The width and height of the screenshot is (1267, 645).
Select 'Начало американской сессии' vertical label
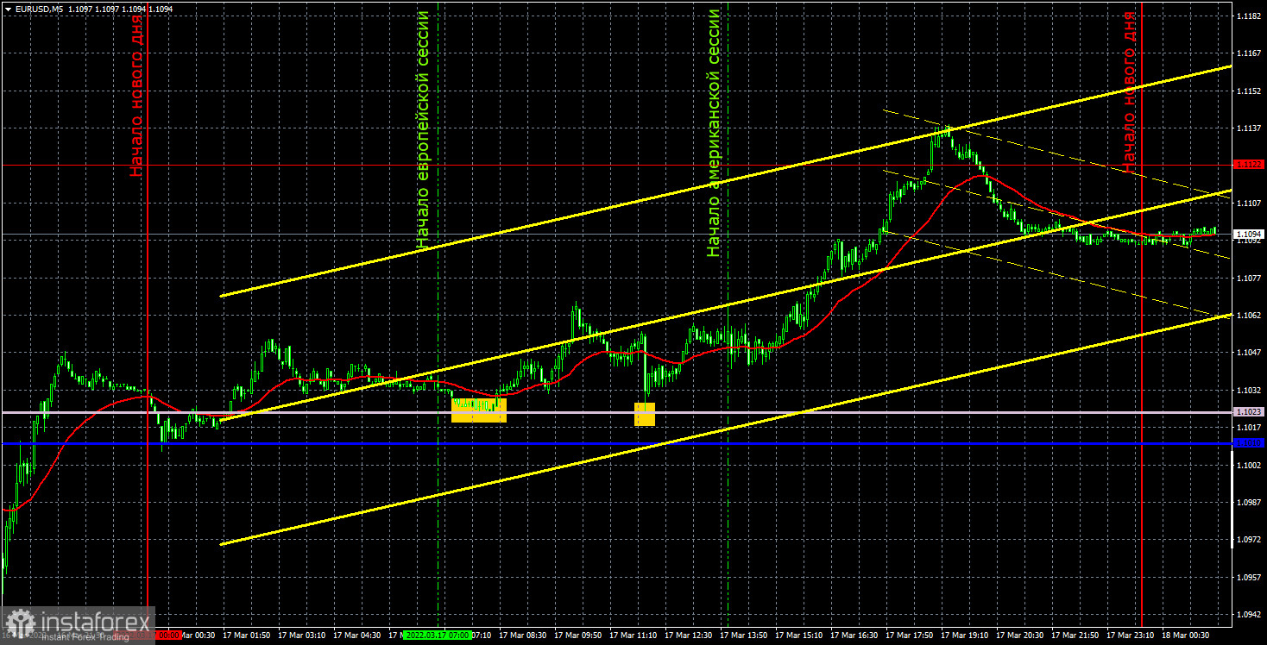tap(714, 133)
